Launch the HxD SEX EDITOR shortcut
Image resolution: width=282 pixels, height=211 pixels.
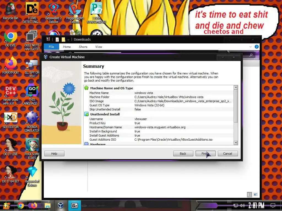[10, 120]
